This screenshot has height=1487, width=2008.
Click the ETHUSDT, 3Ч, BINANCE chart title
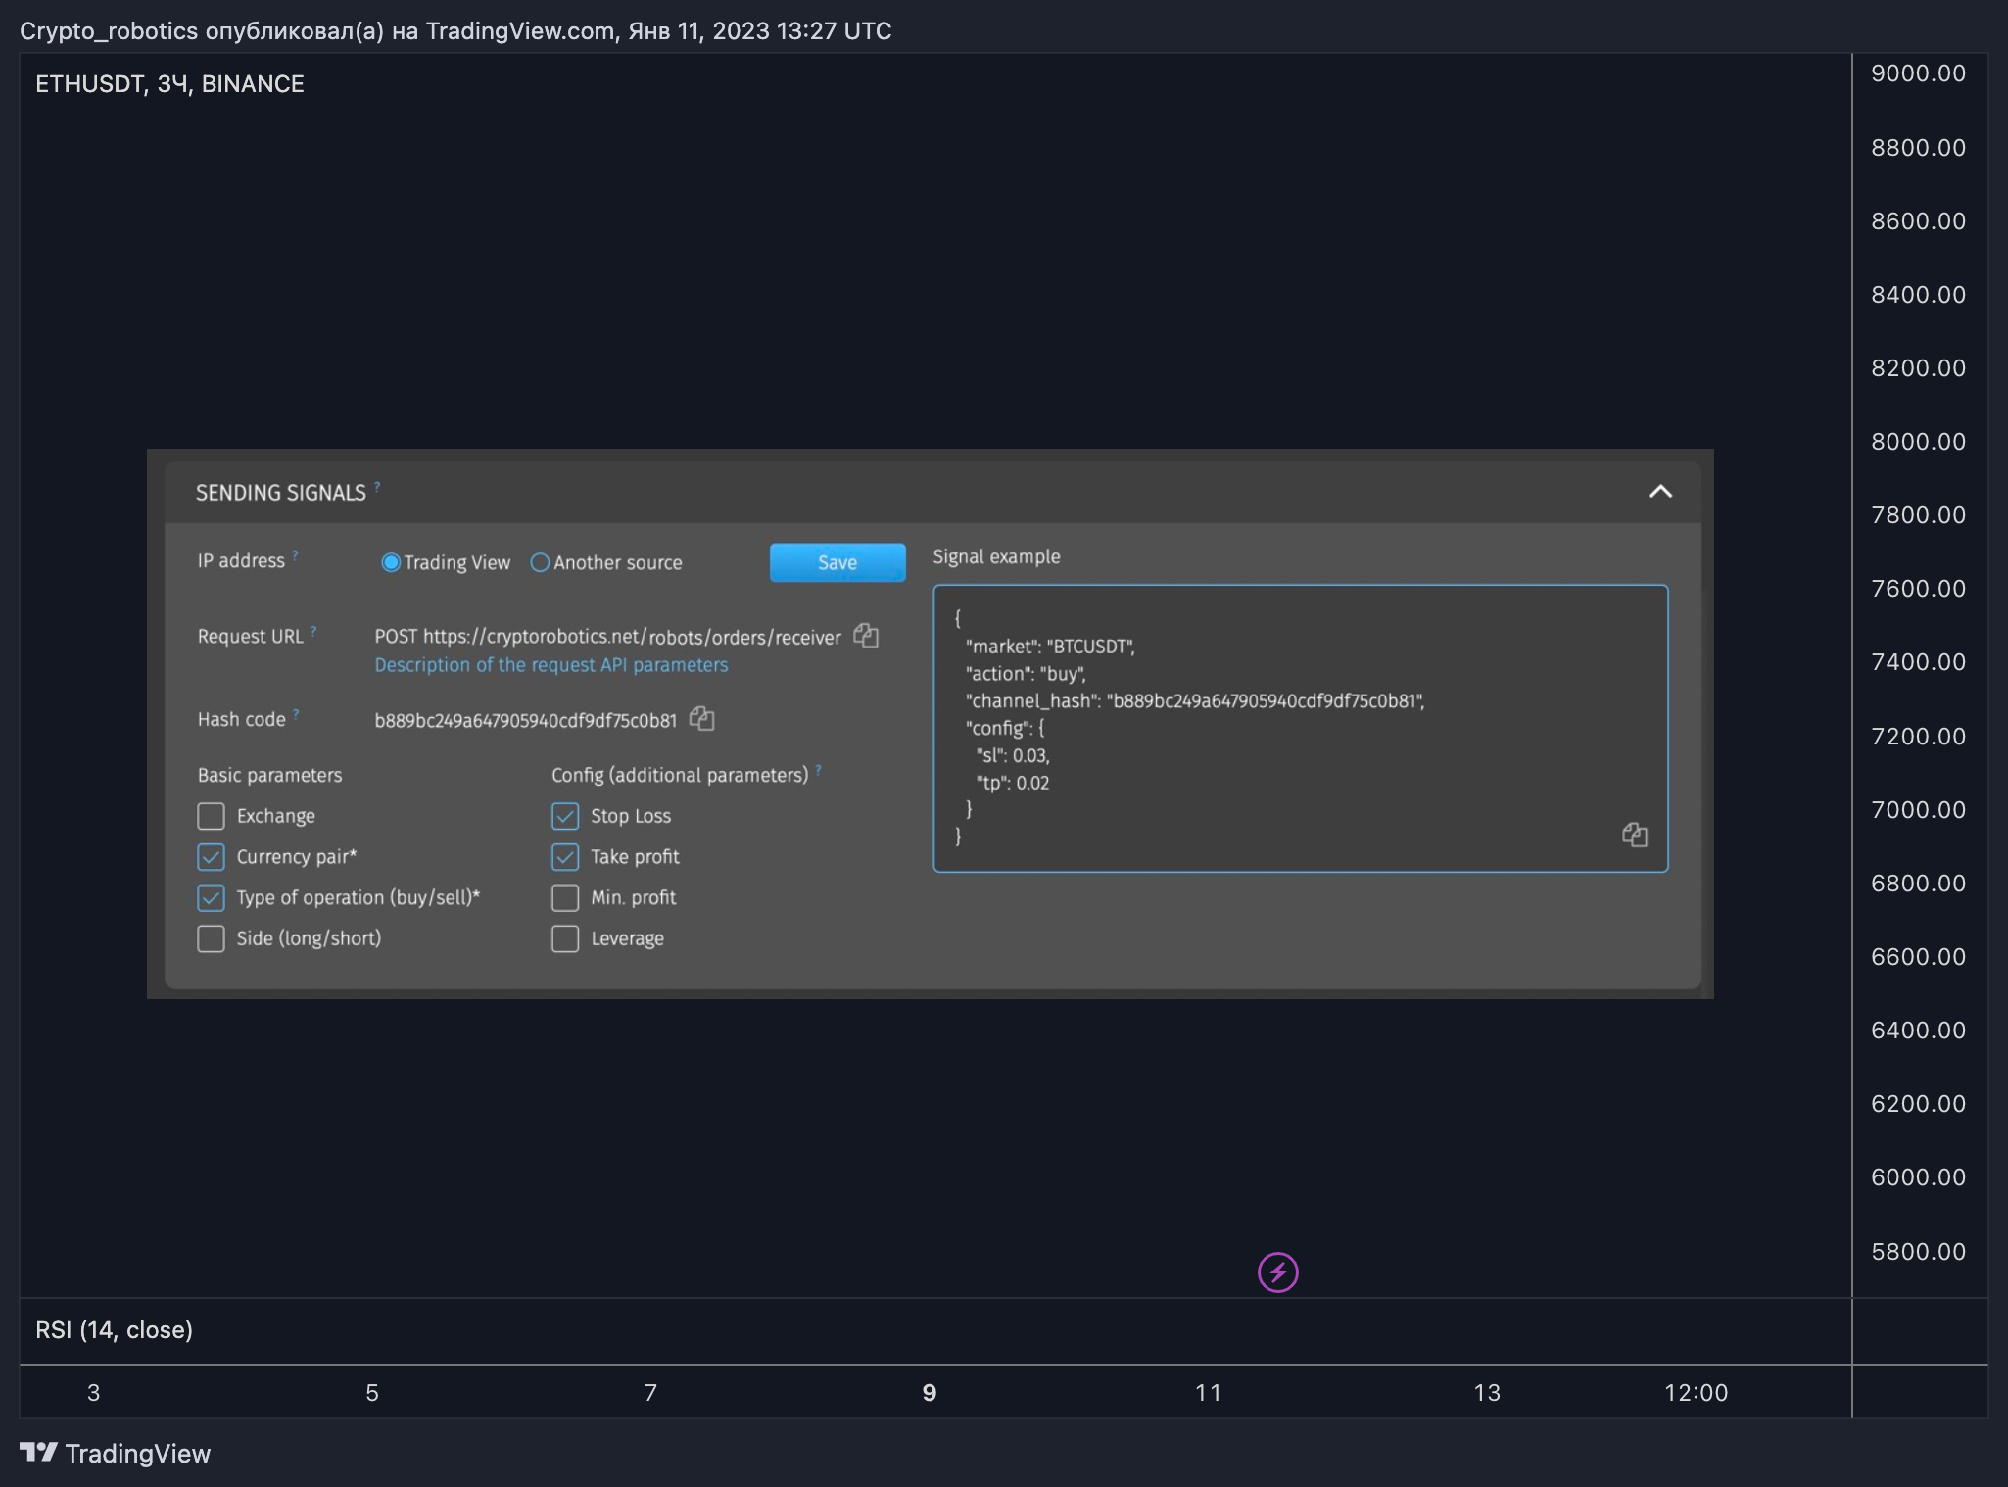coord(169,84)
